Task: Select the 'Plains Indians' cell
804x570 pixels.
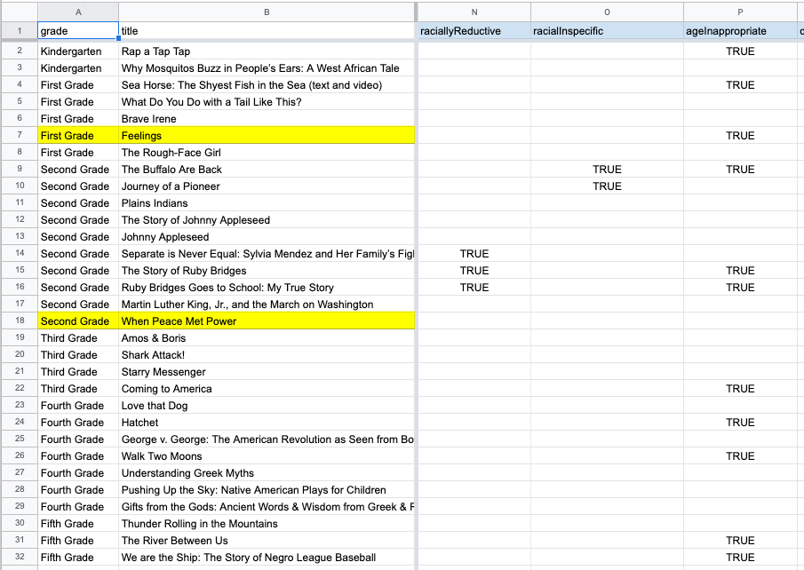Action: pos(267,203)
